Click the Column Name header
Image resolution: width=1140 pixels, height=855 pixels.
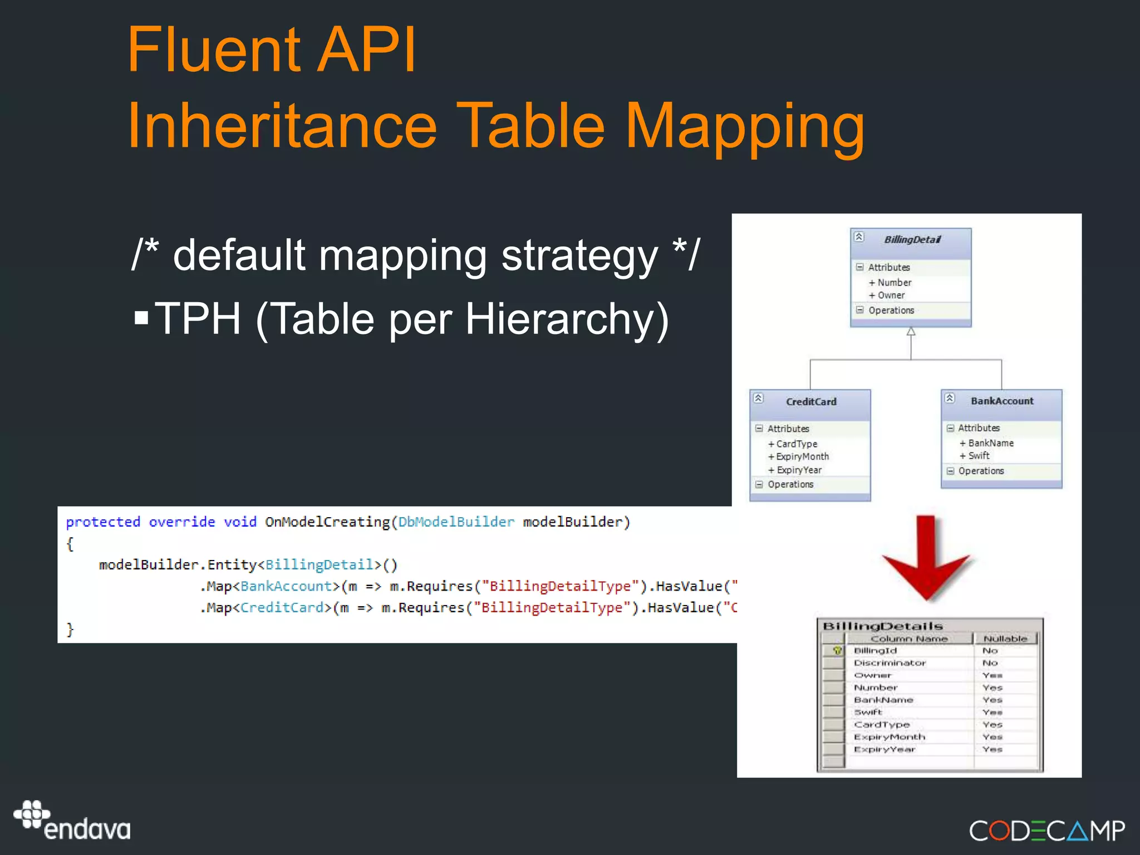click(x=909, y=639)
